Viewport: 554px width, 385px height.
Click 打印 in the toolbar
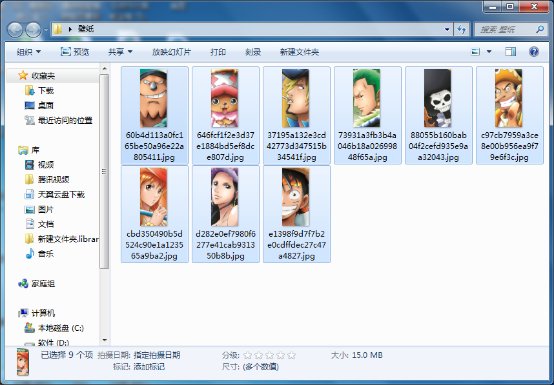(218, 52)
